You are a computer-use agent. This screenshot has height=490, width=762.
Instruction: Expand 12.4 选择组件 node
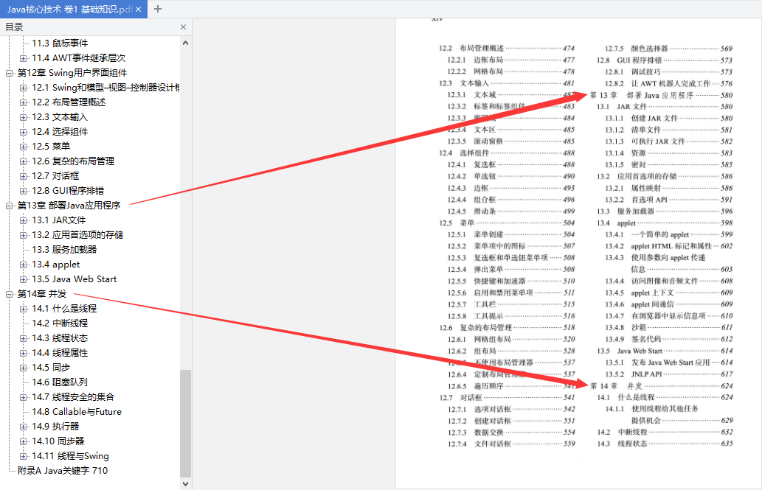click(x=23, y=132)
